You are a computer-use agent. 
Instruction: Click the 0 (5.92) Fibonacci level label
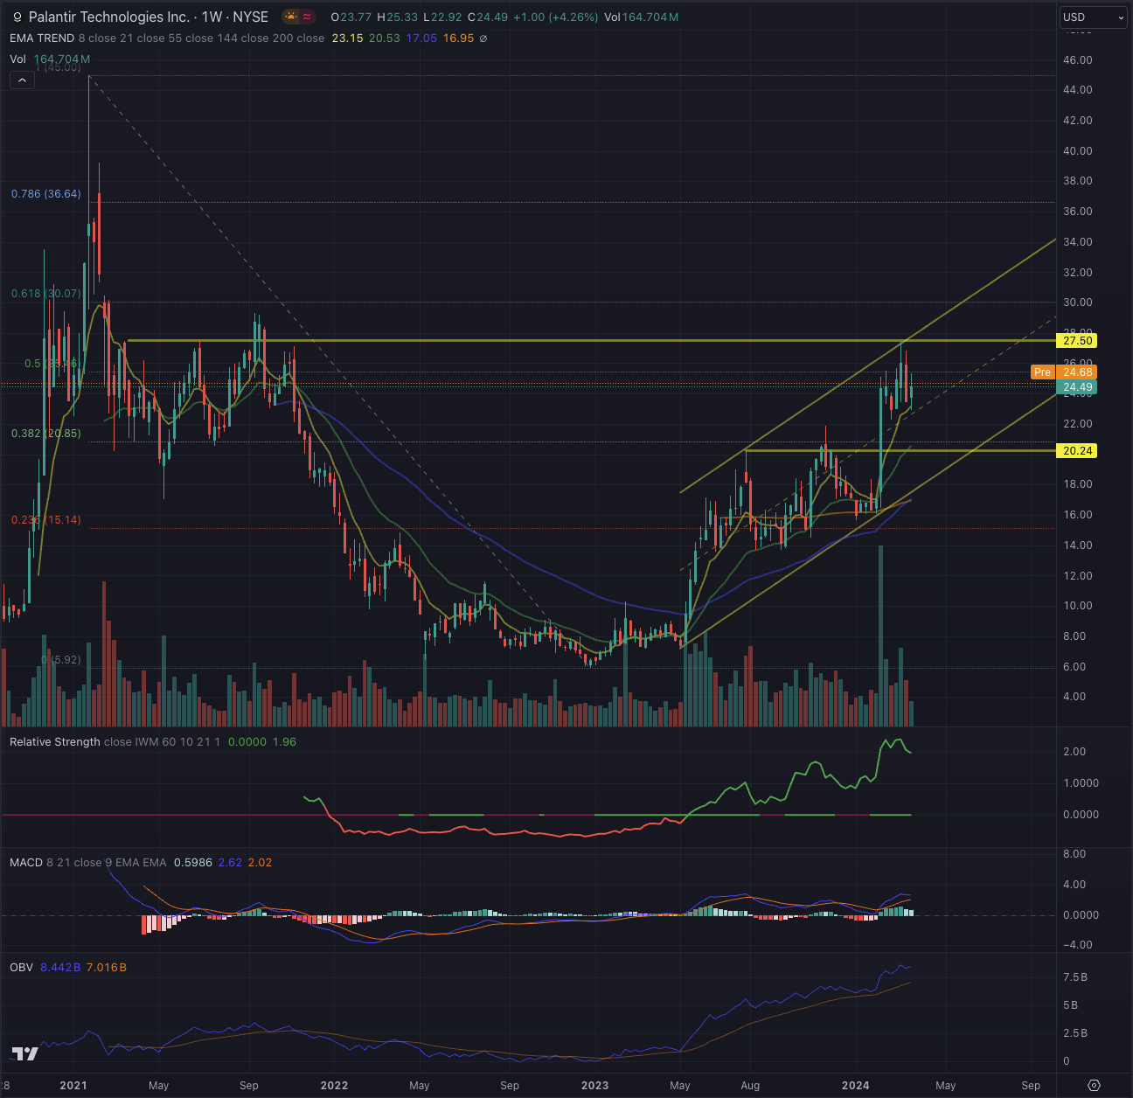pos(61,660)
